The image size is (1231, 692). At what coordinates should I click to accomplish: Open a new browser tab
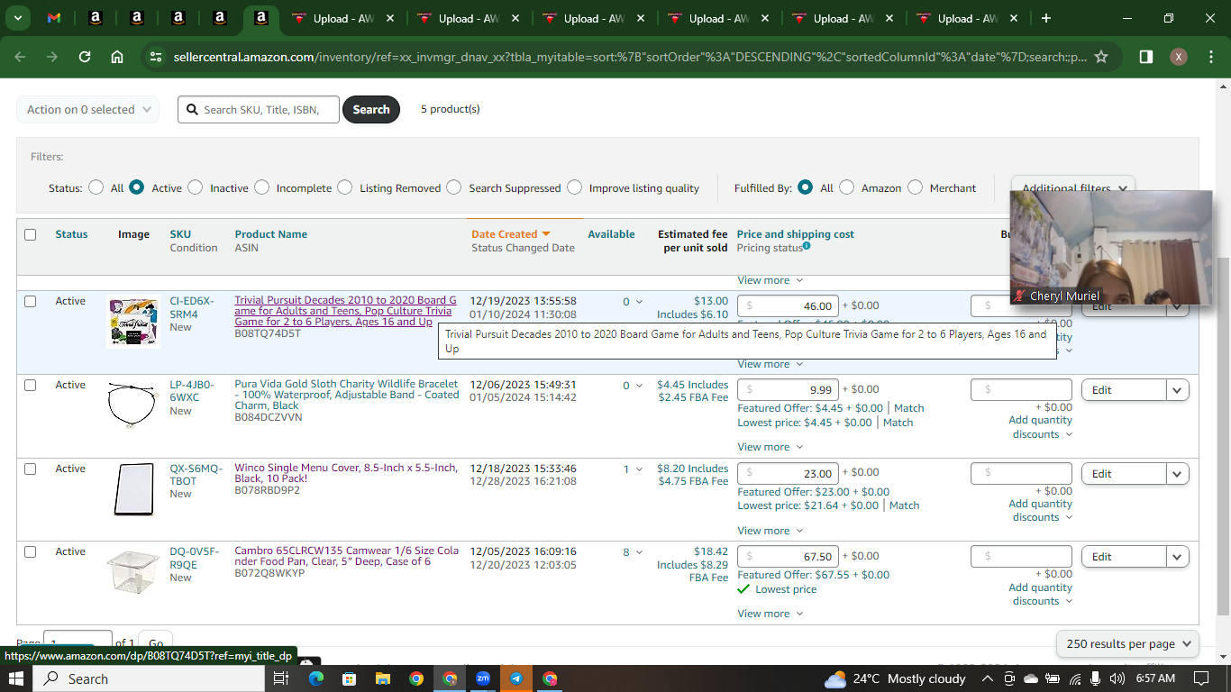1046,18
